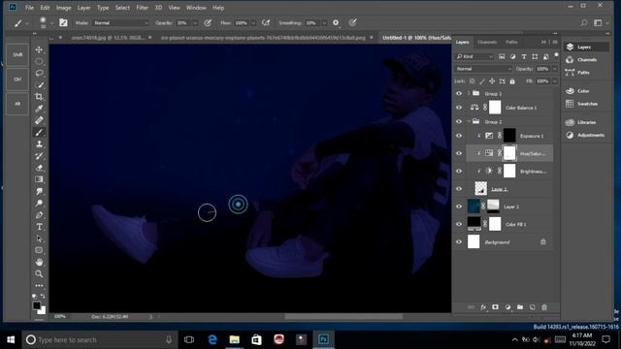This screenshot has height=349, width=621.
Task: Open the brush Opacity dropdown arrow
Action: [195, 23]
